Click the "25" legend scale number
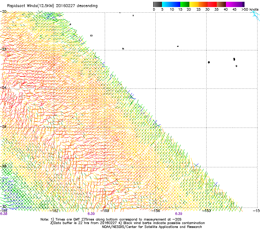Viewport: 260px width, 229px height. (x=199, y=10)
